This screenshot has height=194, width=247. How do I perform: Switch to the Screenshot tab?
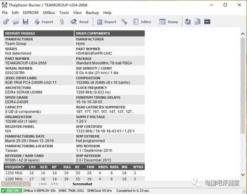coord(82,184)
